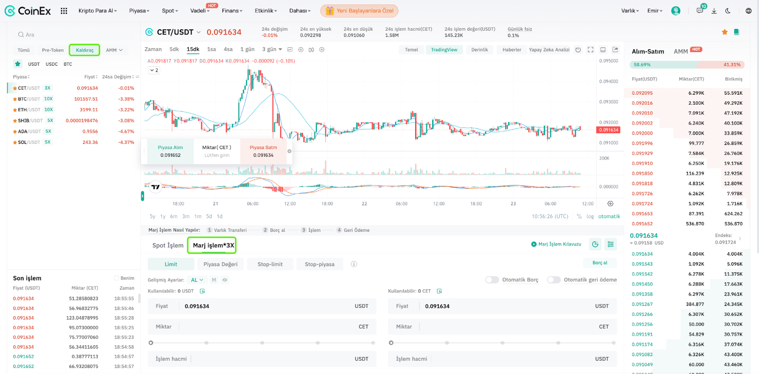Open market list column settings icon
Screen dimensions: 759x374
138,77
